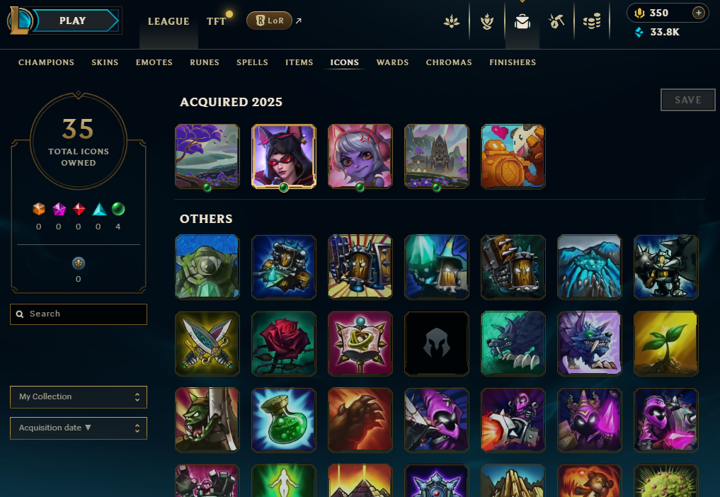Image resolution: width=720 pixels, height=497 pixels.
Task: Click the Clash trophy emblem icon
Action: [487, 21]
